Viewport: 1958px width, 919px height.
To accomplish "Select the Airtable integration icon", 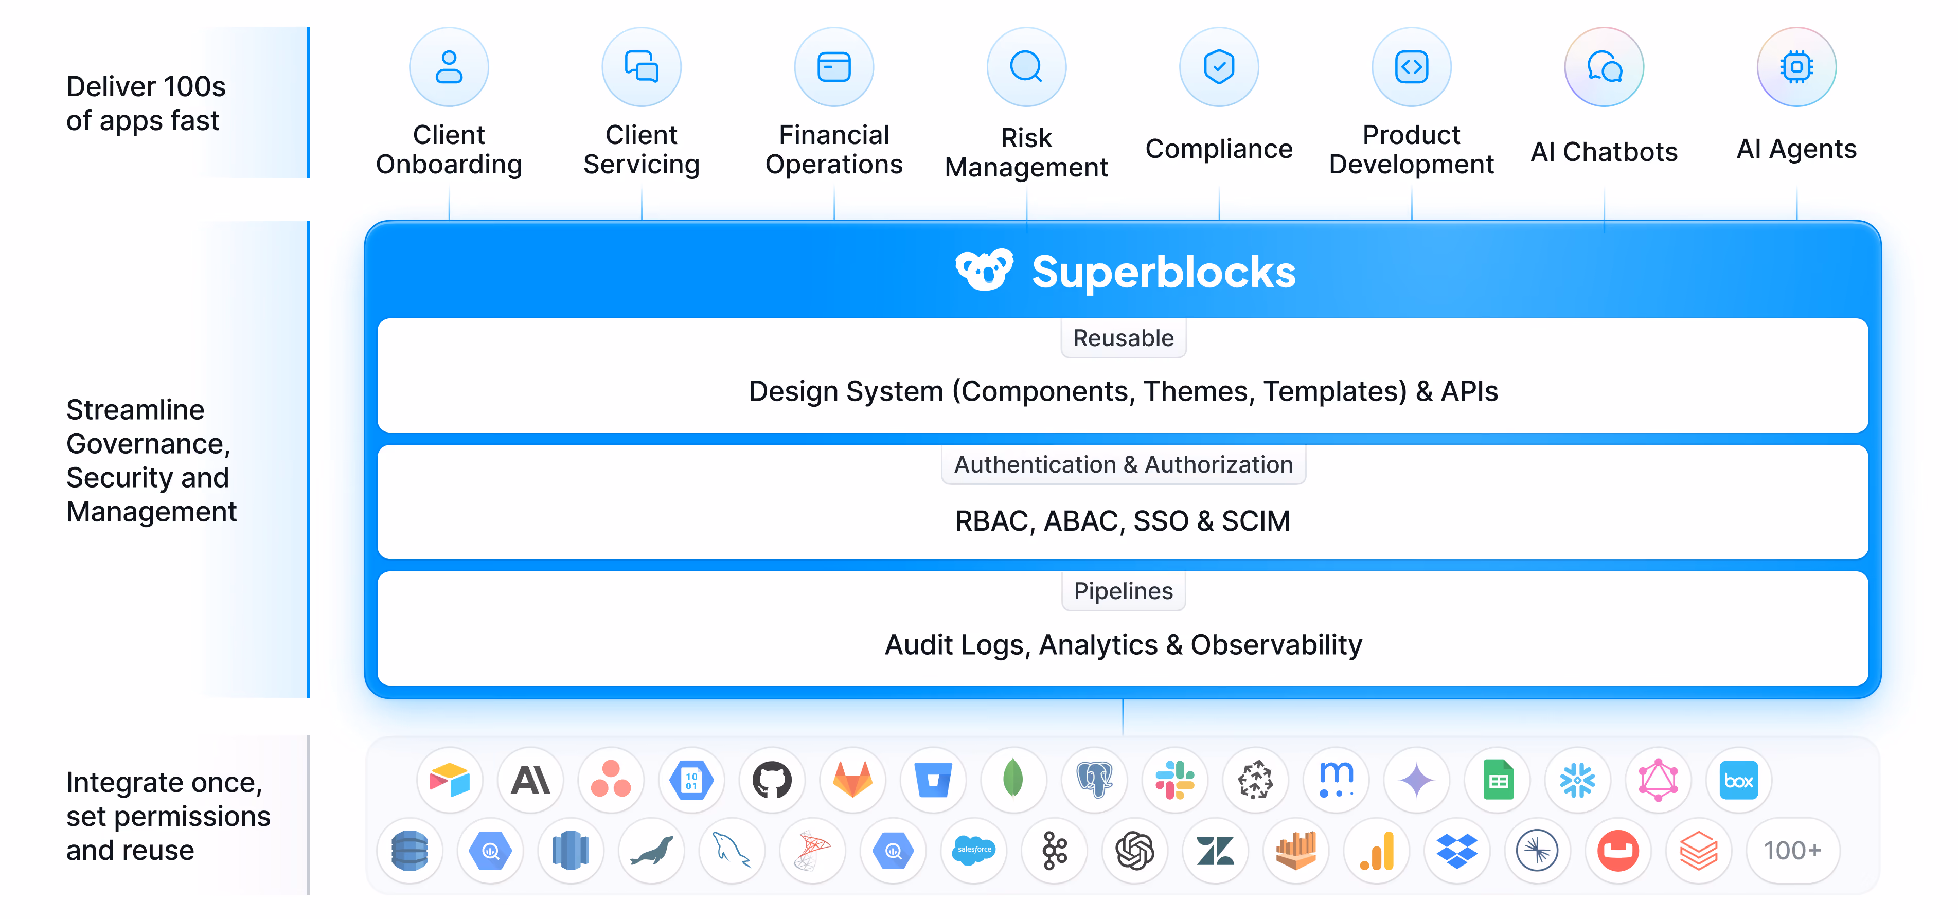I will [450, 780].
